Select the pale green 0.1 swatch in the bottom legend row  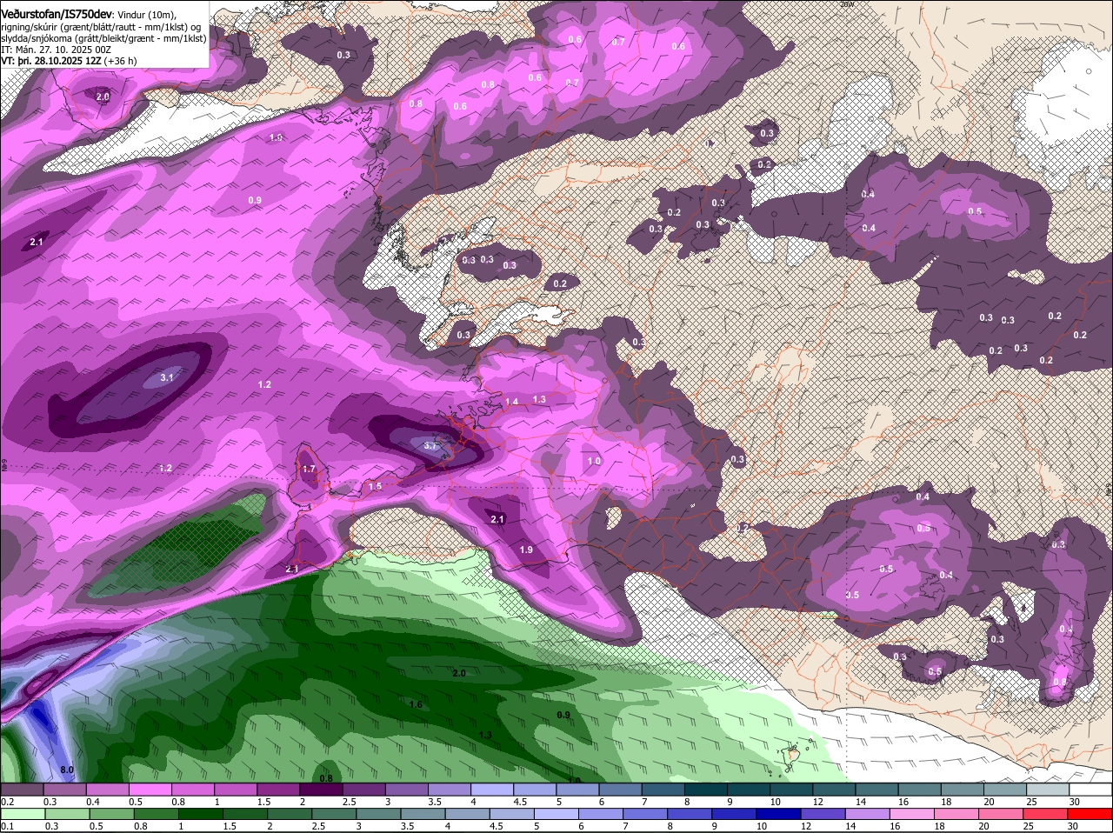(22, 814)
